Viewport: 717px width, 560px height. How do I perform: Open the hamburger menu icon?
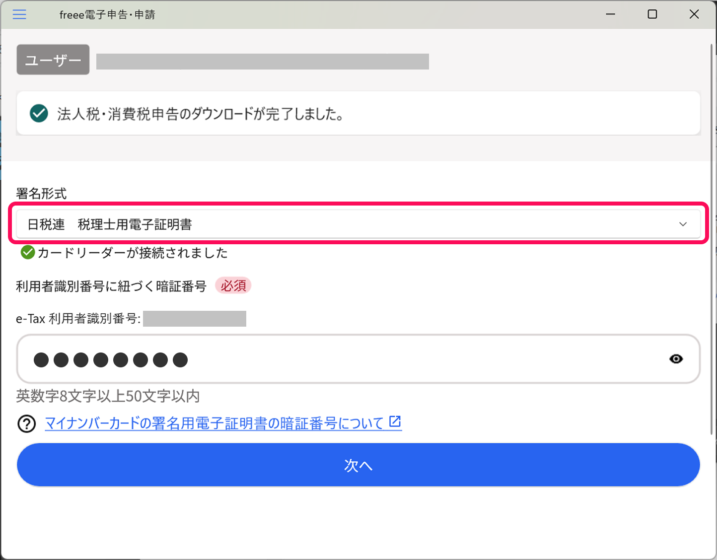tap(19, 14)
